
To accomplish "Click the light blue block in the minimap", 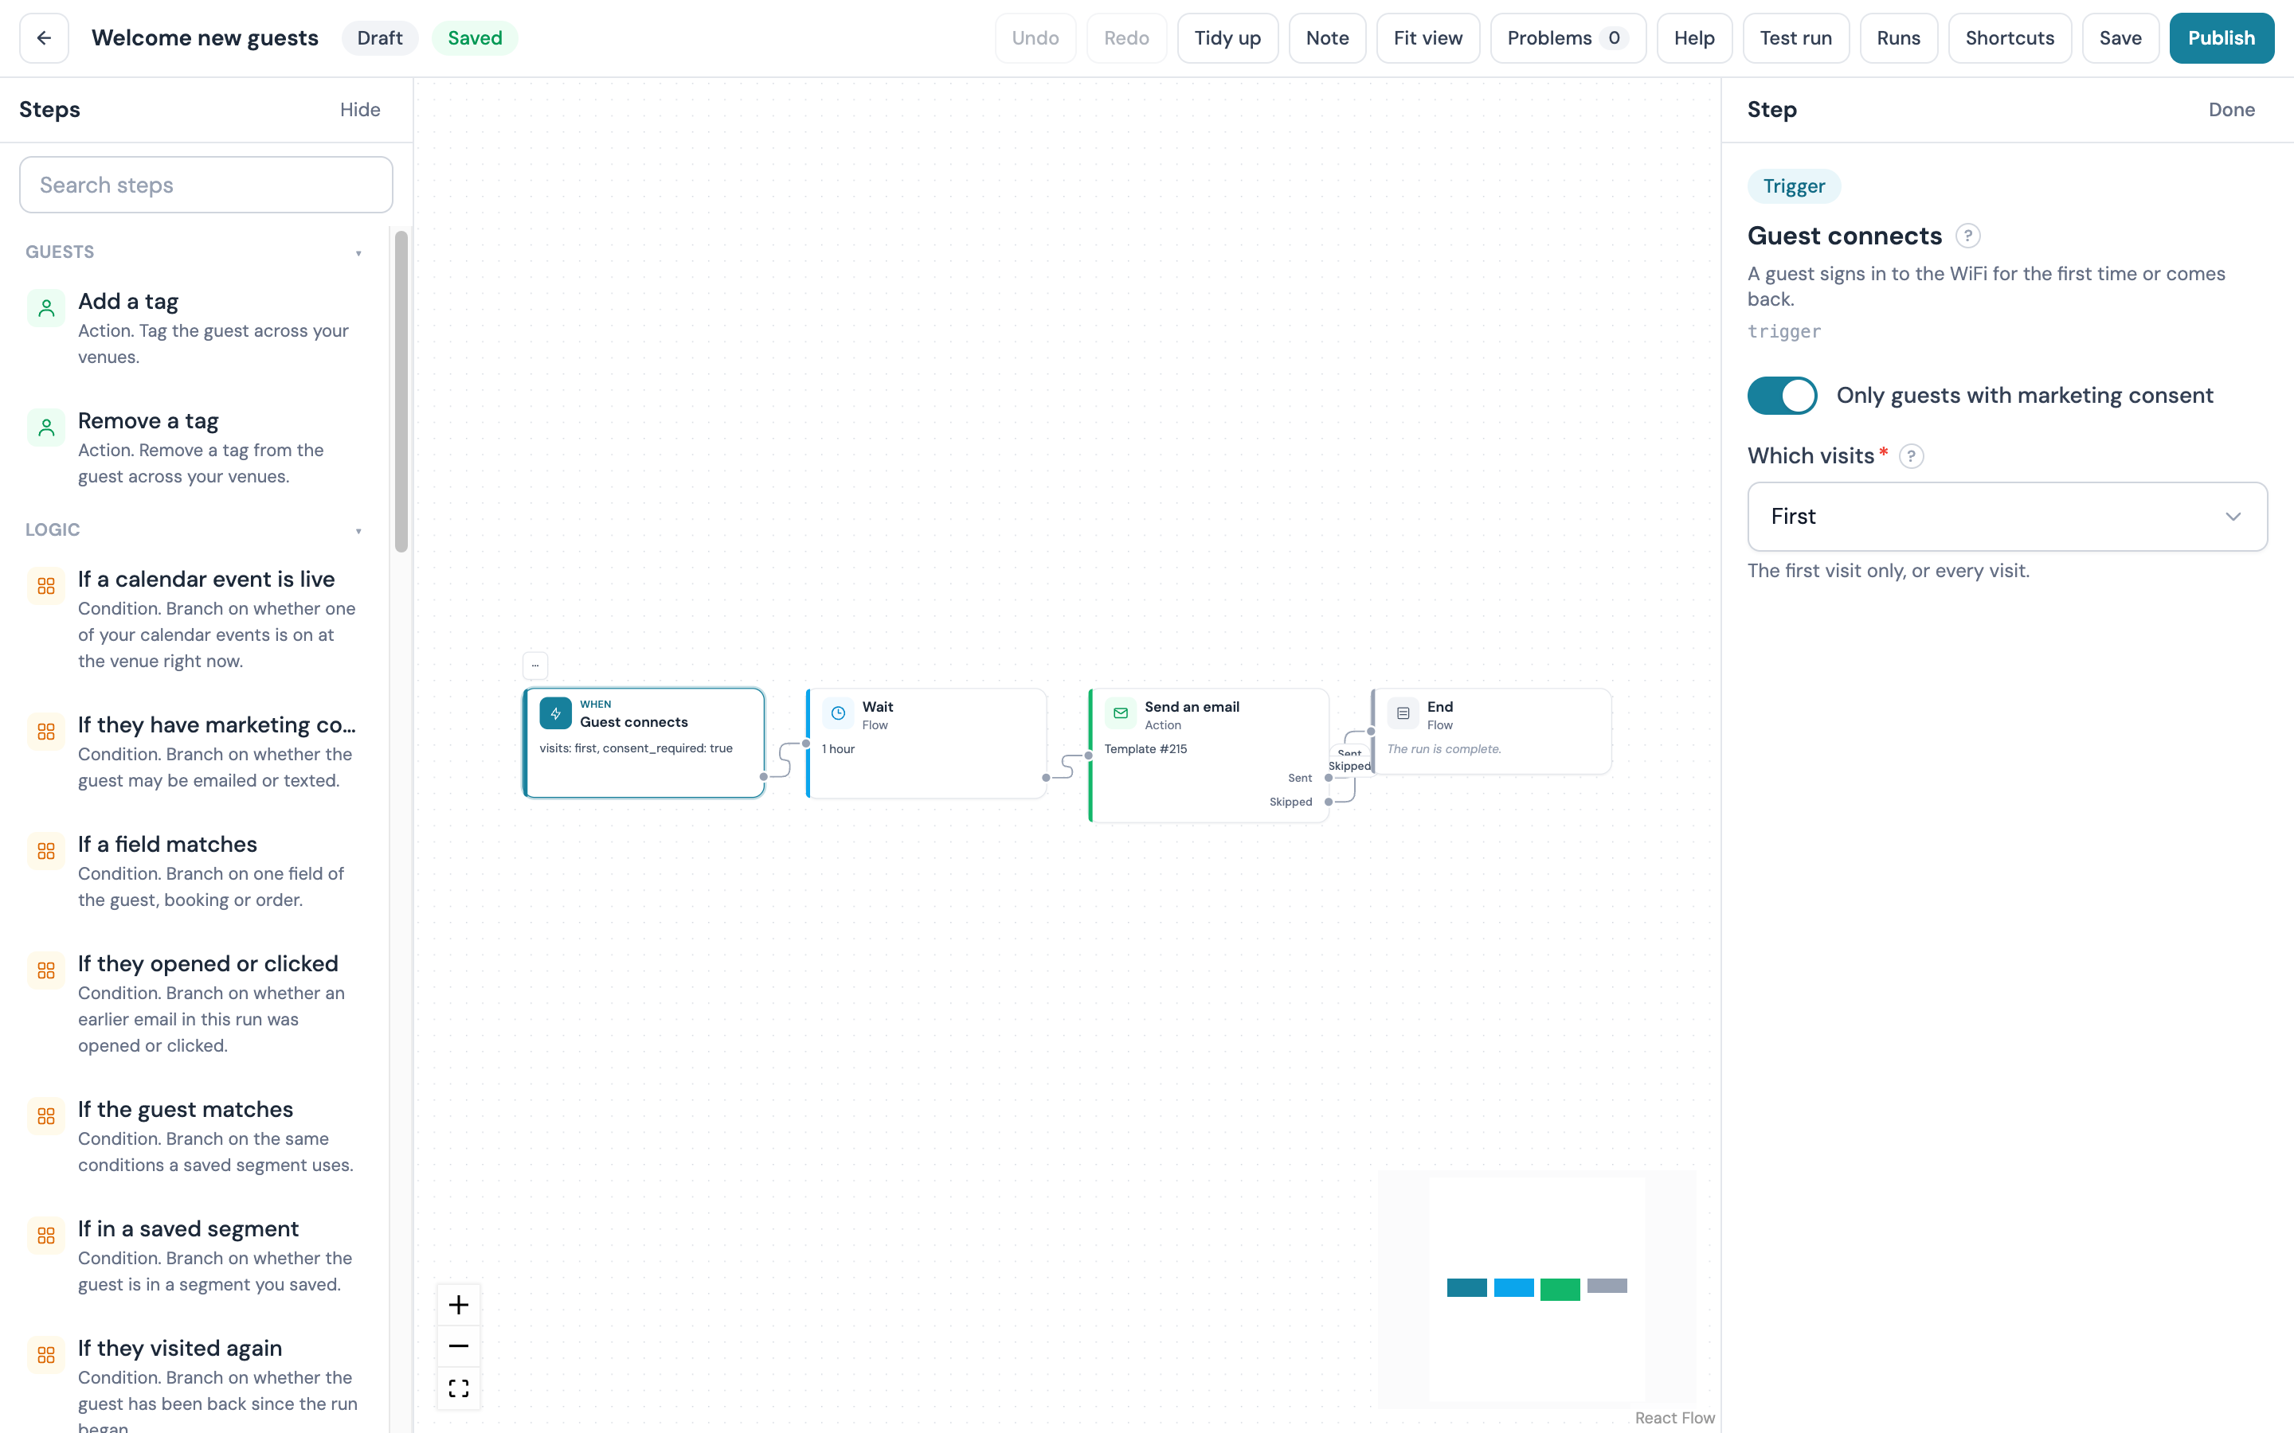I will [x=1513, y=1288].
